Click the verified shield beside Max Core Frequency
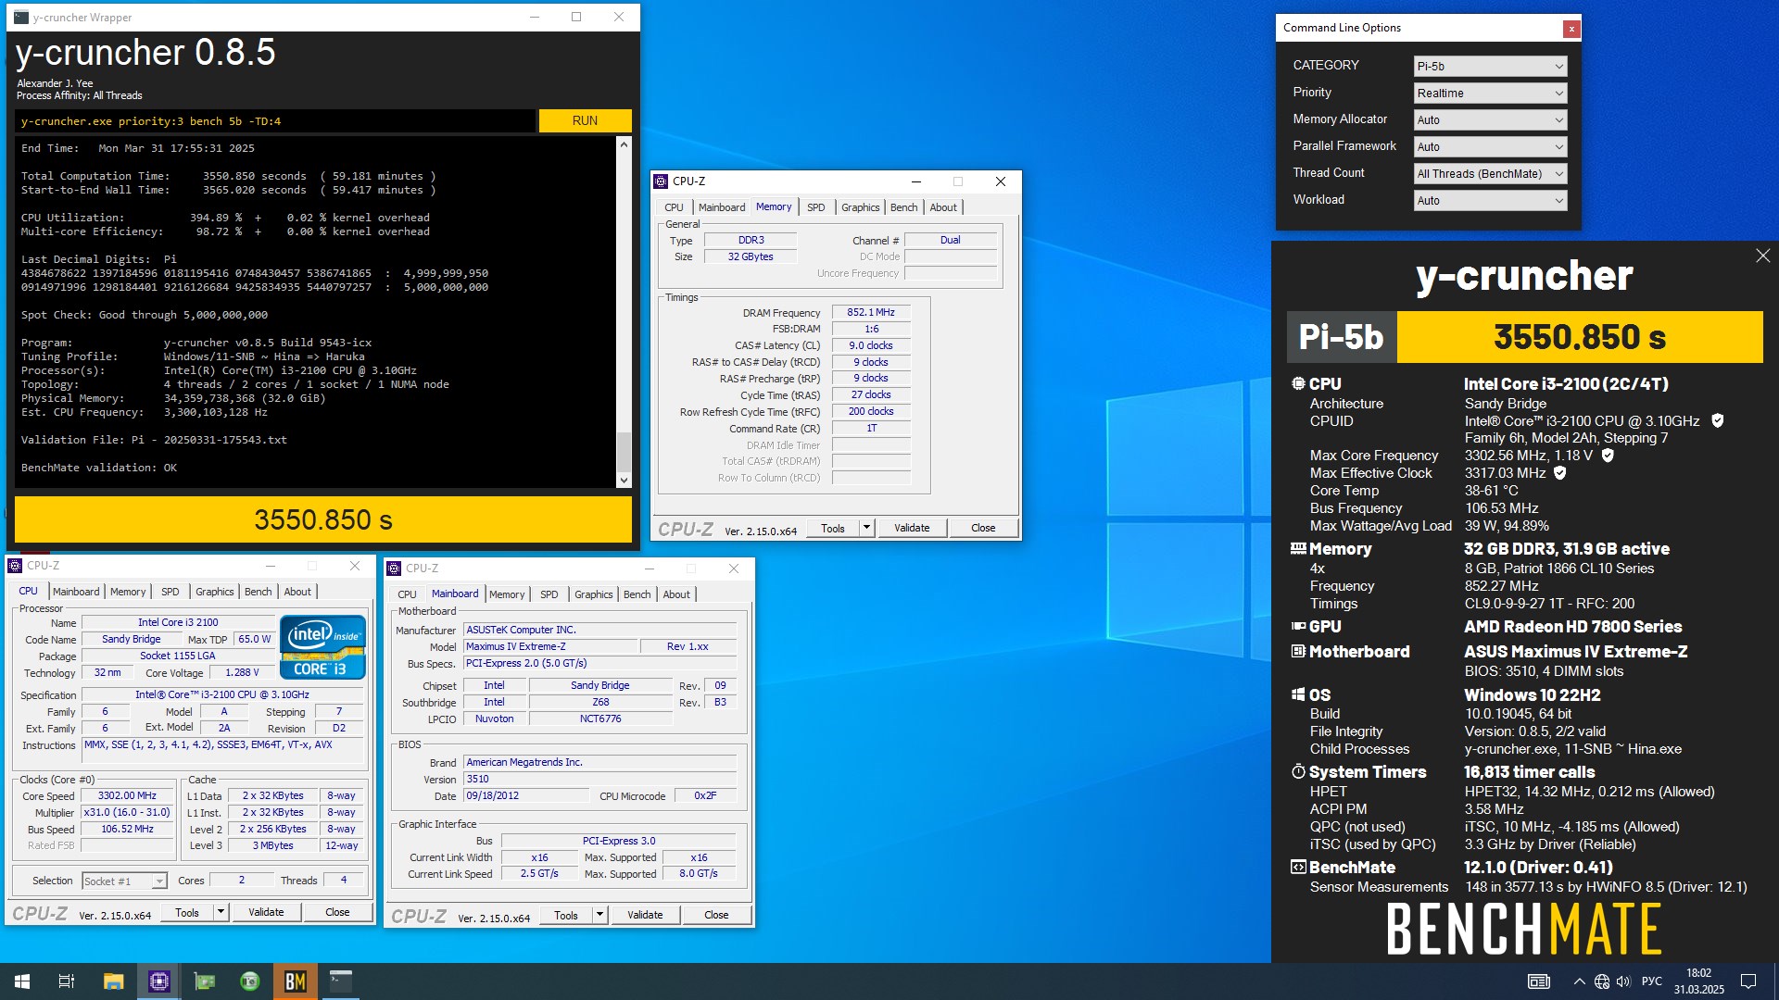 tap(1608, 456)
